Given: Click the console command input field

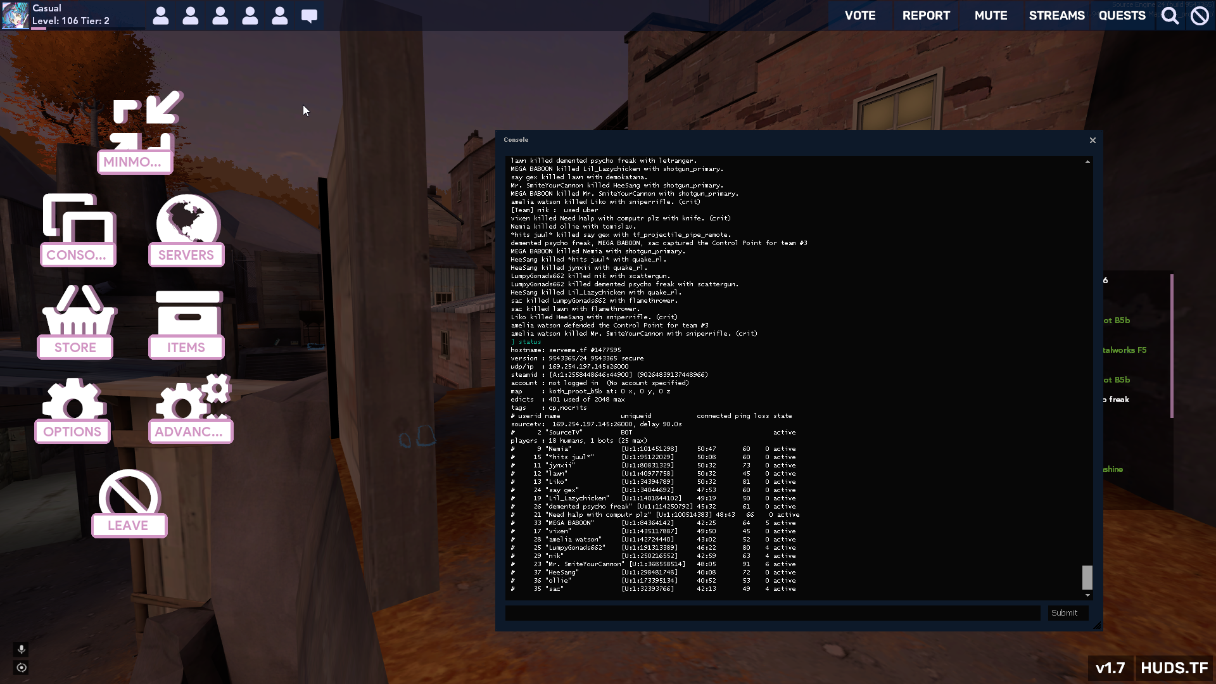Looking at the screenshot, I should [773, 612].
